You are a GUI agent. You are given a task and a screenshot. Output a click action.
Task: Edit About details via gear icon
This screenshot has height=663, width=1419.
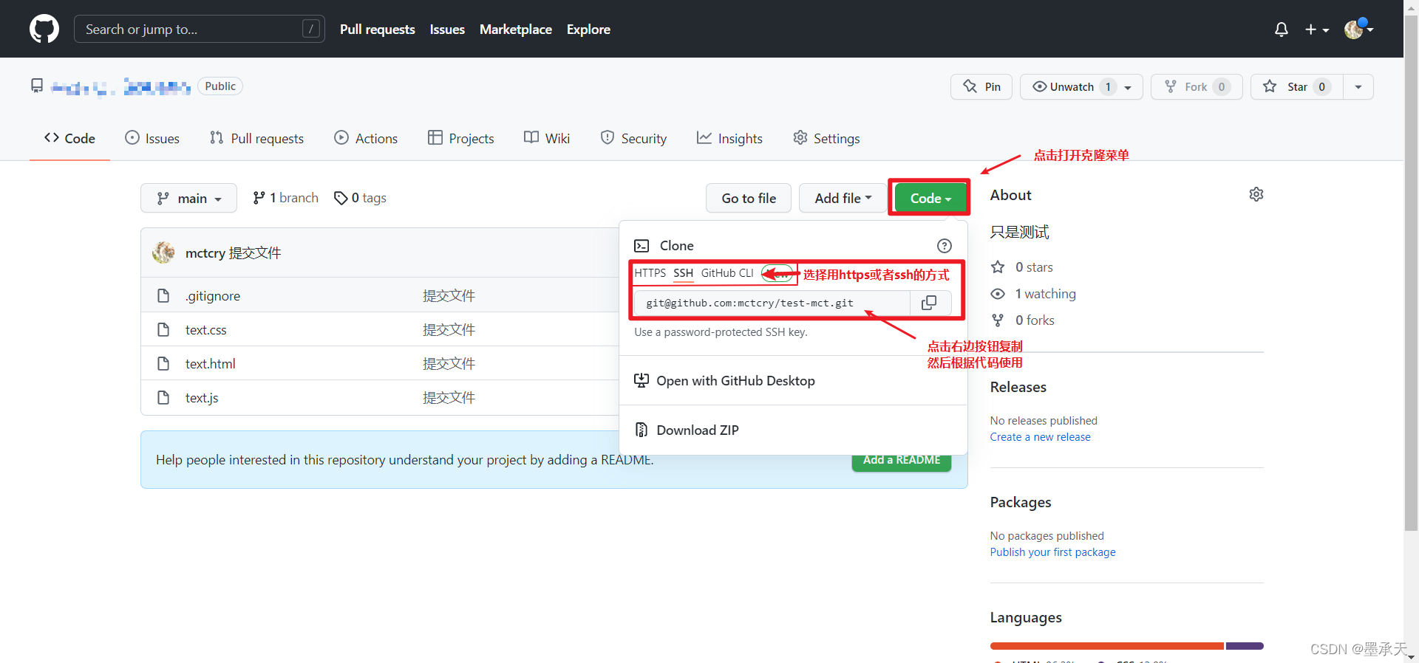(x=1256, y=194)
